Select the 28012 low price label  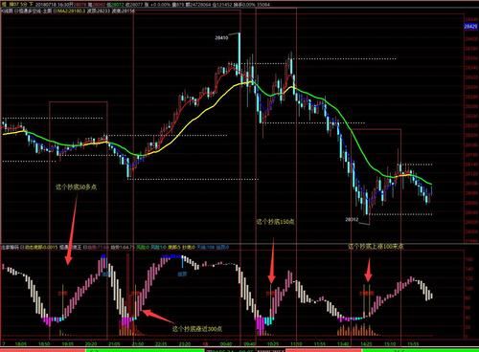(x=352, y=219)
